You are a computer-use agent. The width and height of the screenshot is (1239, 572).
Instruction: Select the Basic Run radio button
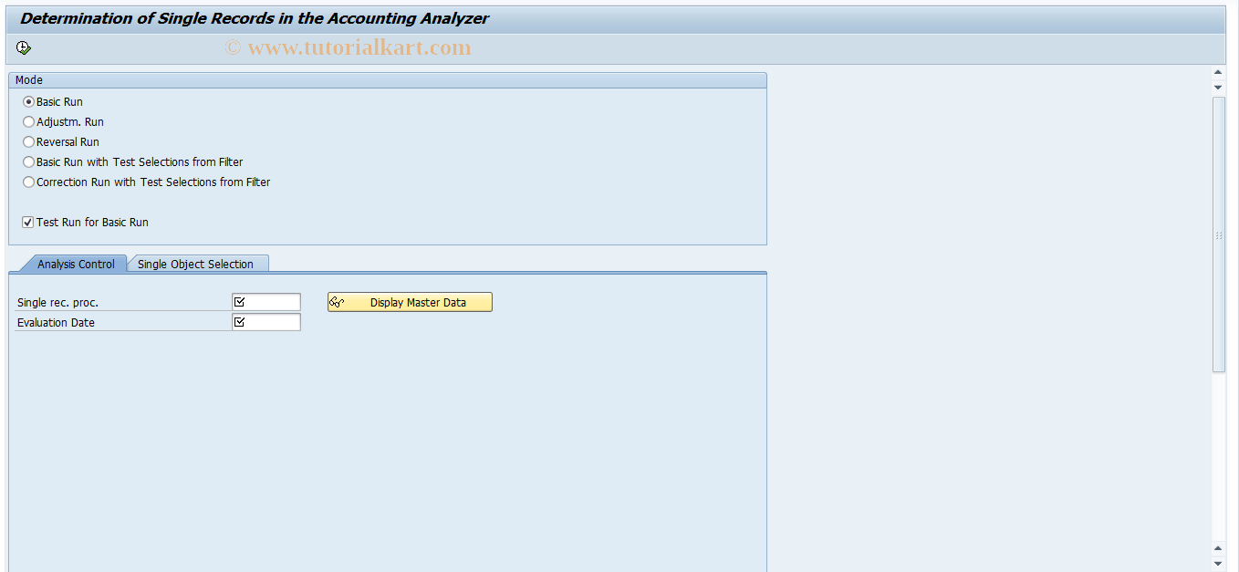[28, 102]
